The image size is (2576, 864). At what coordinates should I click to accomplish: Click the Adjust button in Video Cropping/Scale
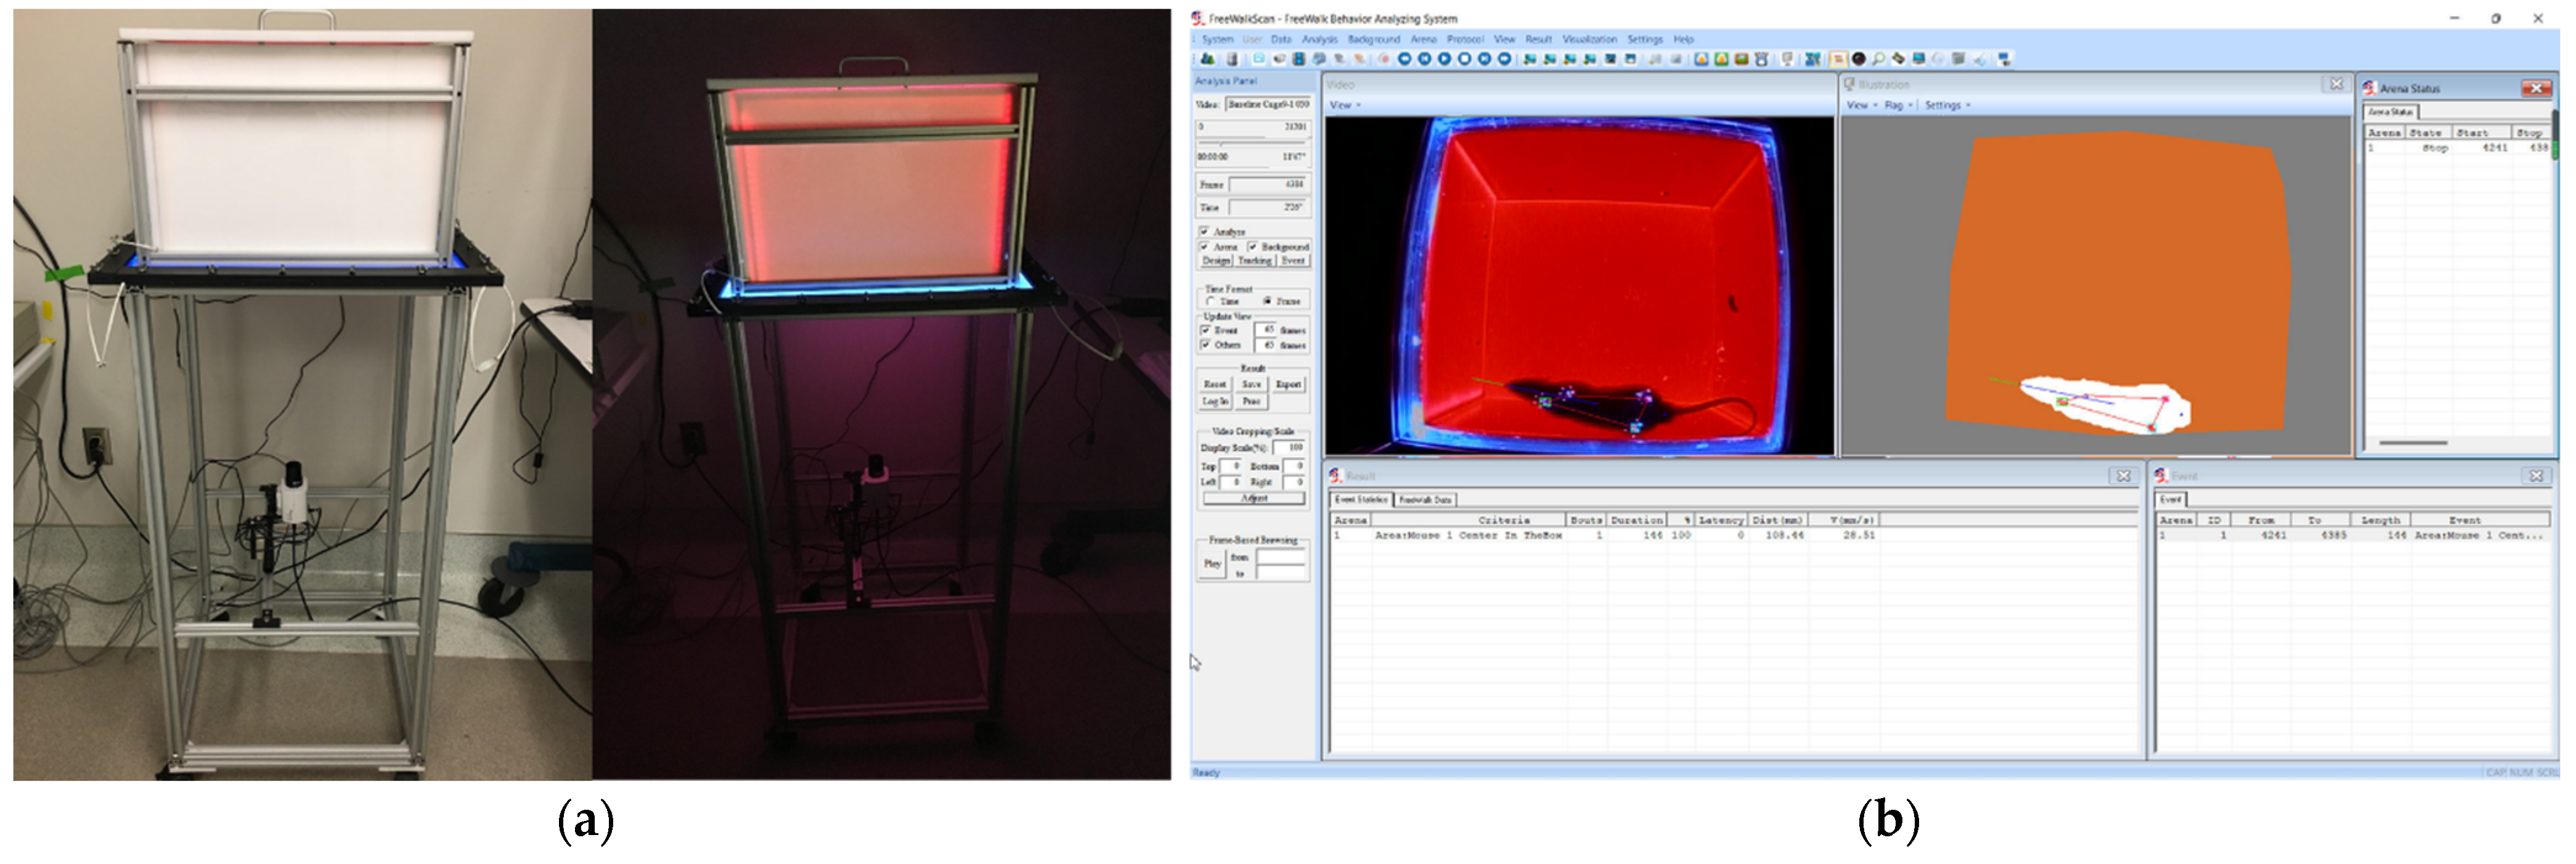1254,497
